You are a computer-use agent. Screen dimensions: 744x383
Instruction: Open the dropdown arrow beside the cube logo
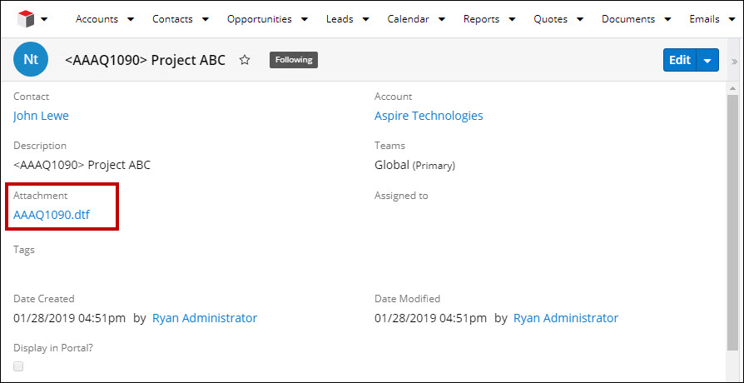(x=44, y=19)
